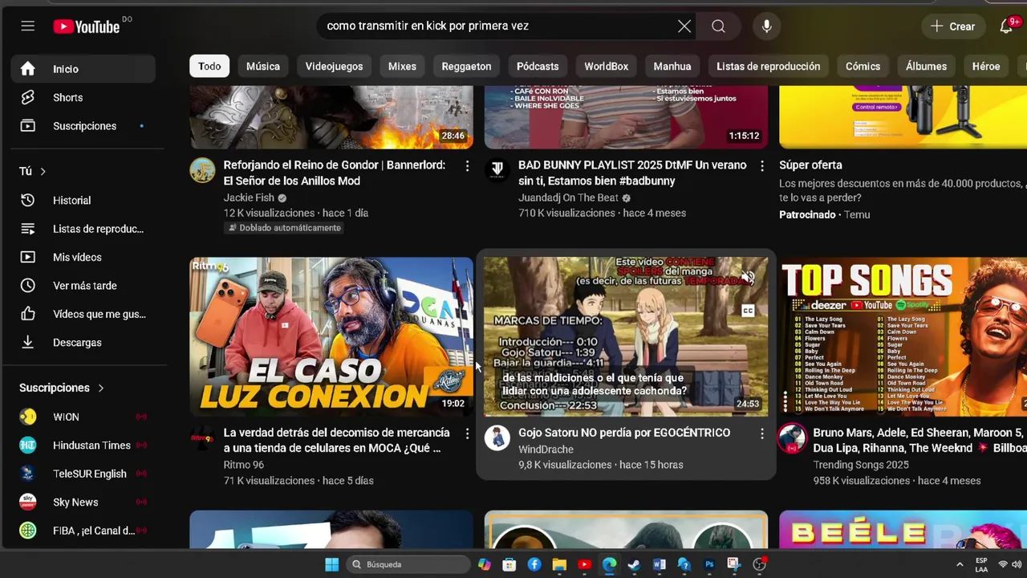Open the Crear button
This screenshot has width=1027, height=578.
pyautogui.click(x=953, y=26)
